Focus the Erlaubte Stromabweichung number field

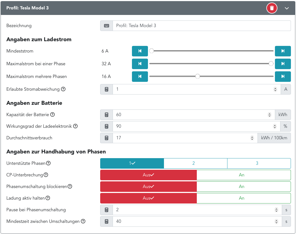[x=197, y=89]
